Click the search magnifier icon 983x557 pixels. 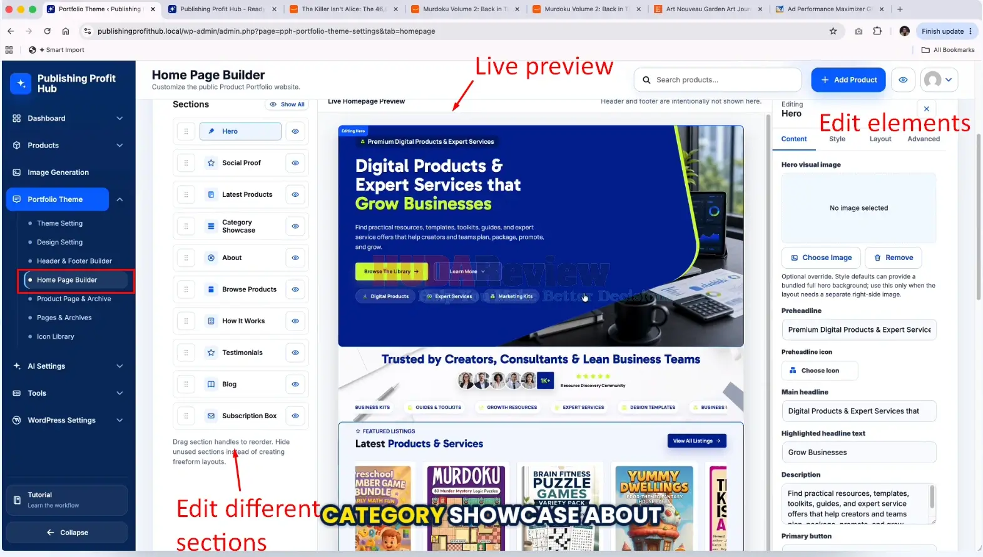646,80
